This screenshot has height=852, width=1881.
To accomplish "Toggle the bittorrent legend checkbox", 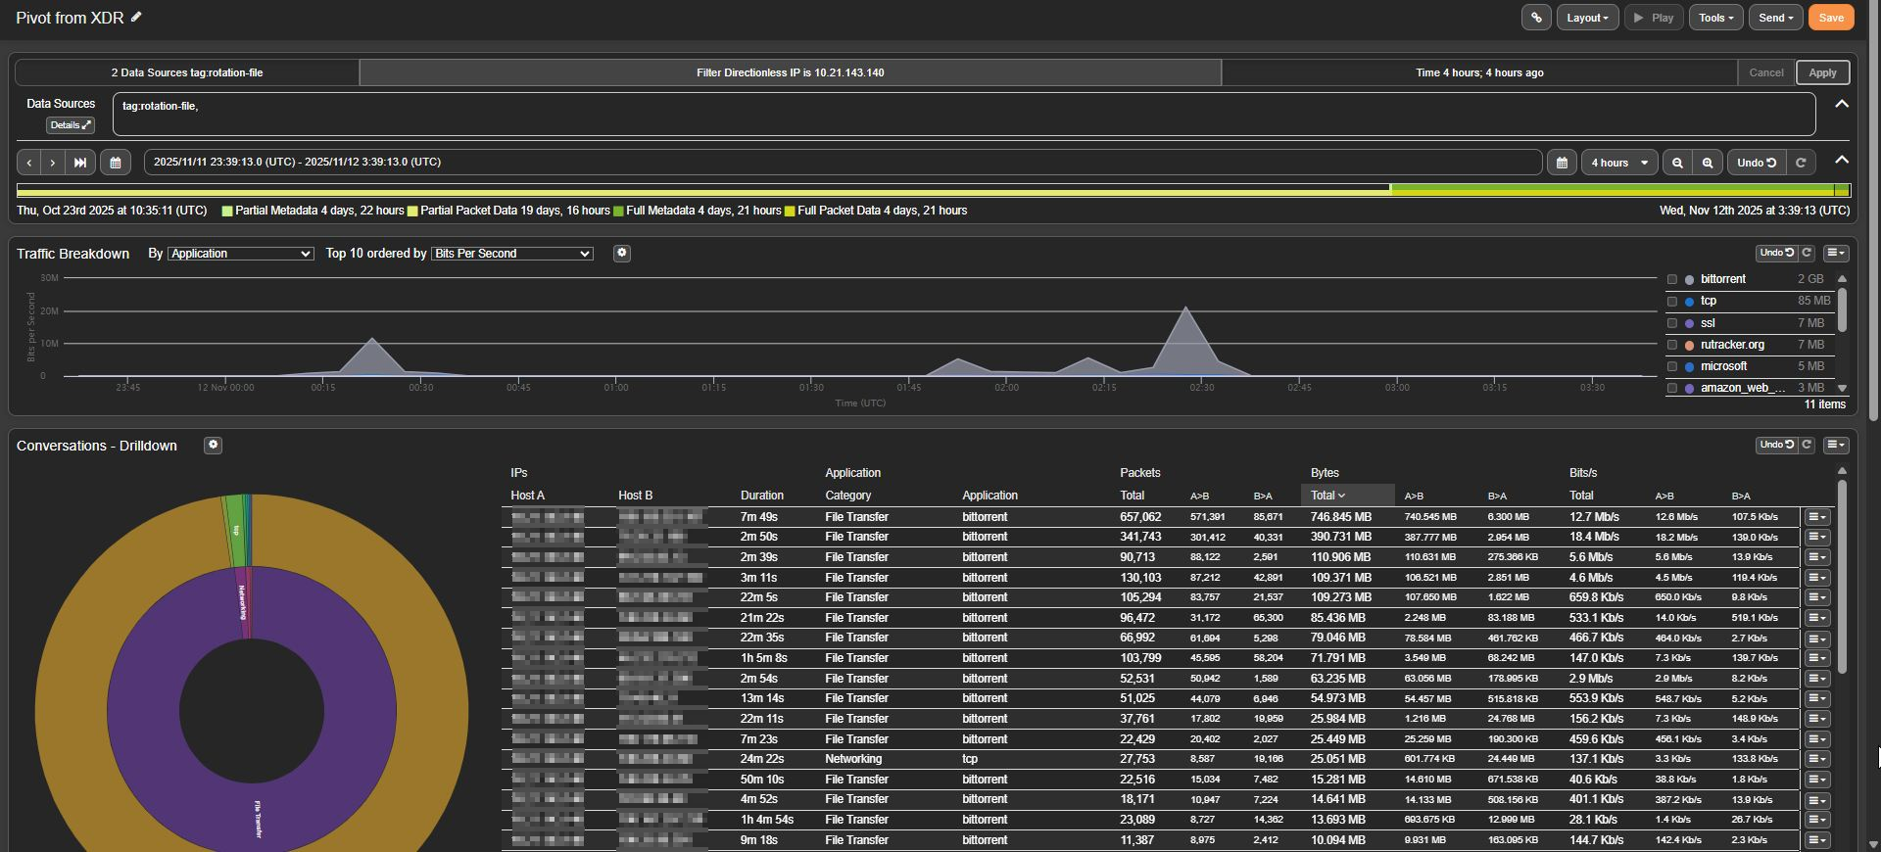I will [1672, 280].
